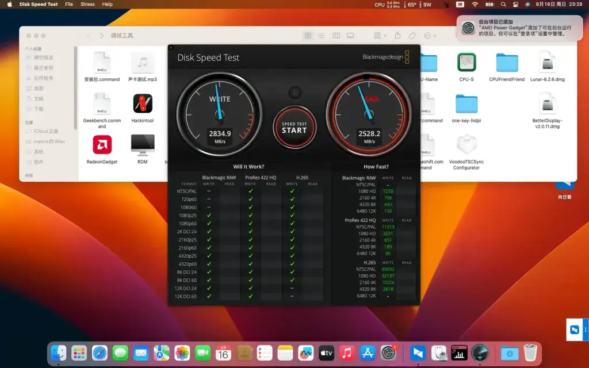The width and height of the screenshot is (589, 368).
Task: Open the File menu
Action: point(69,4)
